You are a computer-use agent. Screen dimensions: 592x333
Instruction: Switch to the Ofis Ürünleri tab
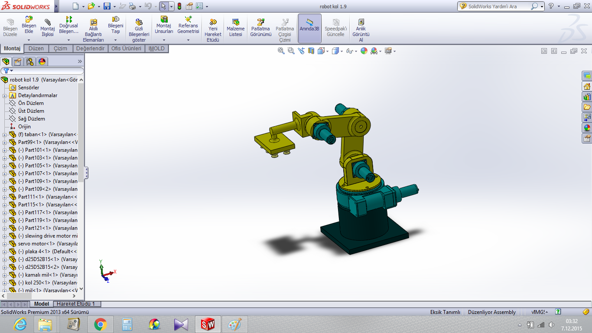127,49
